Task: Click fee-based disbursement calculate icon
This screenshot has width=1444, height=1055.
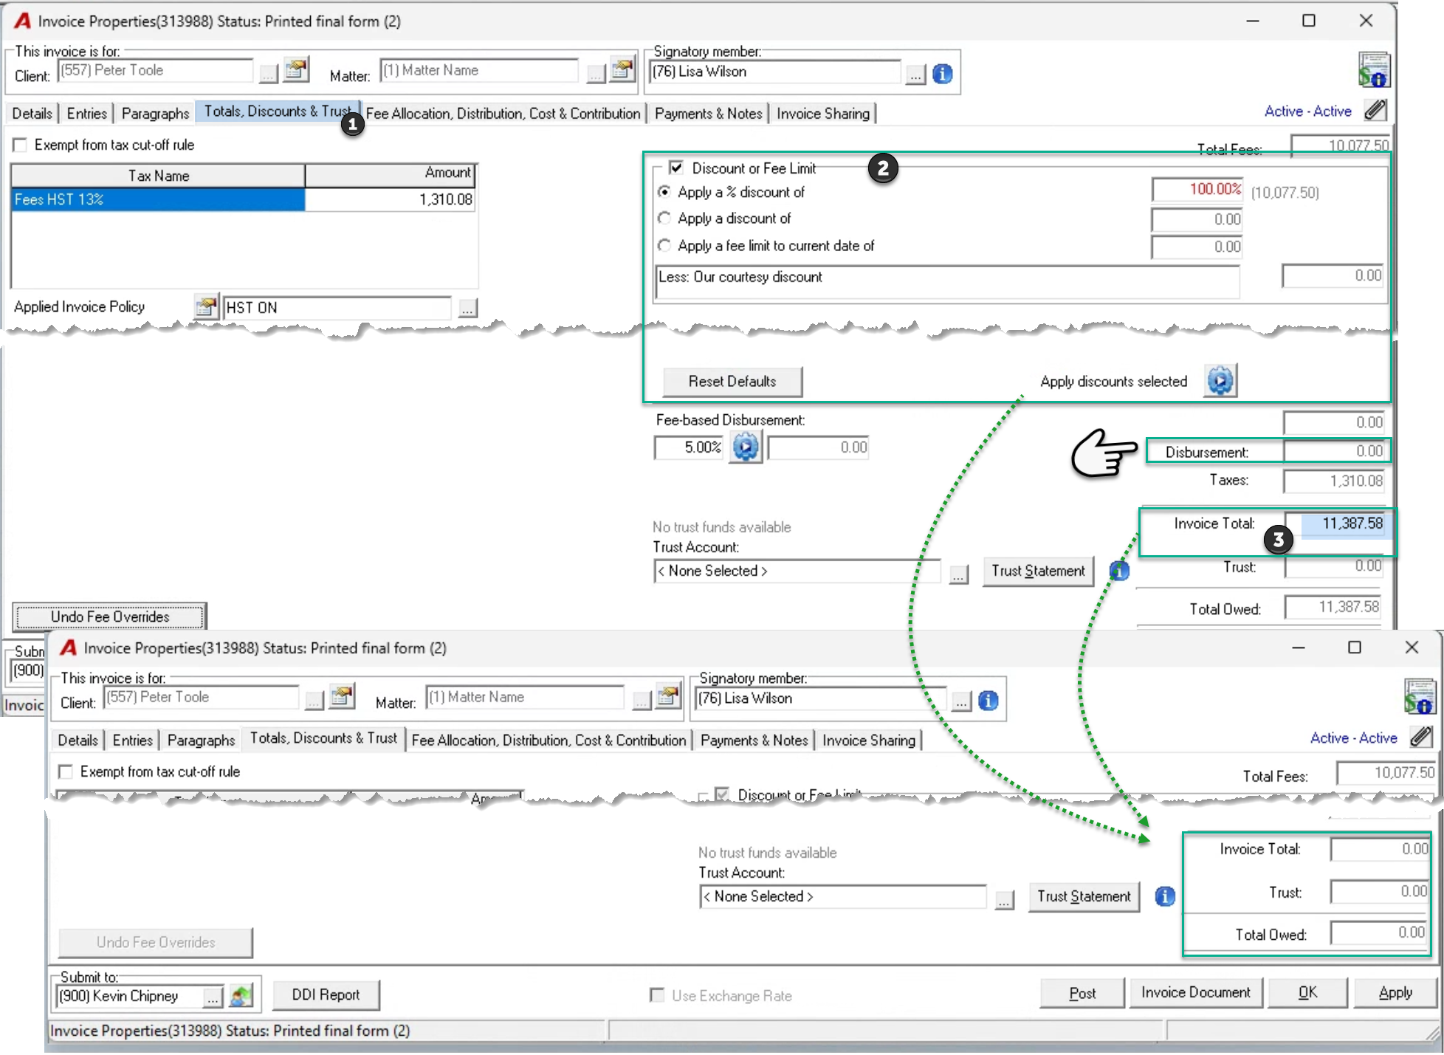Action: click(746, 447)
